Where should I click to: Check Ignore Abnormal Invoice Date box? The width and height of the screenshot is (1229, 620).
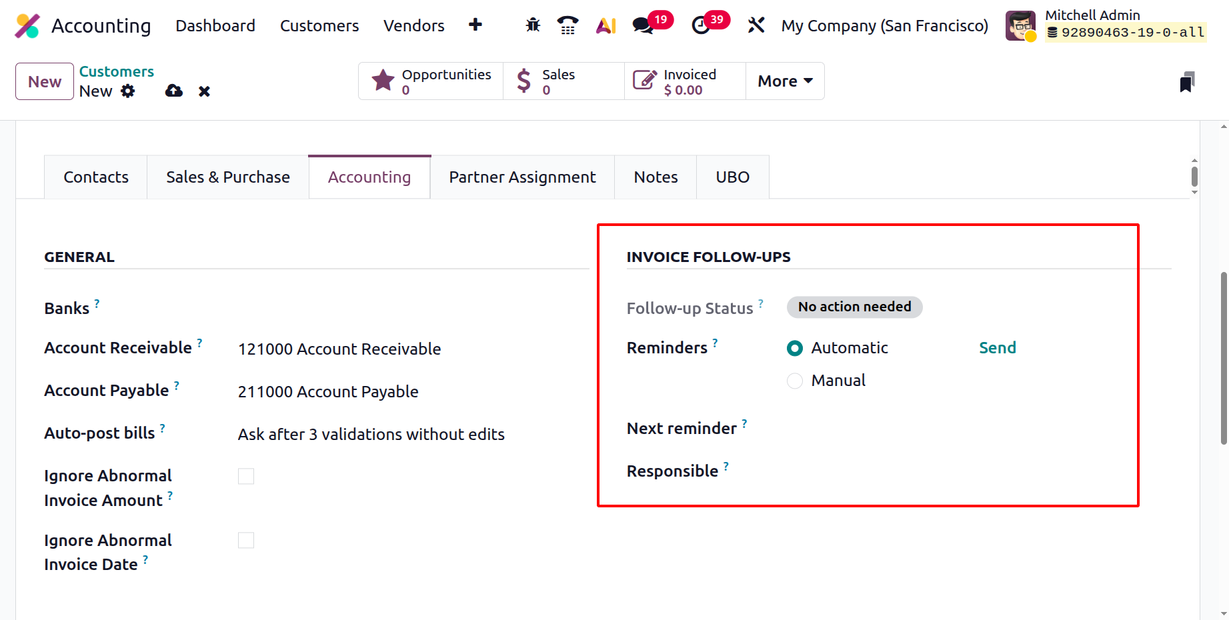[246, 540]
